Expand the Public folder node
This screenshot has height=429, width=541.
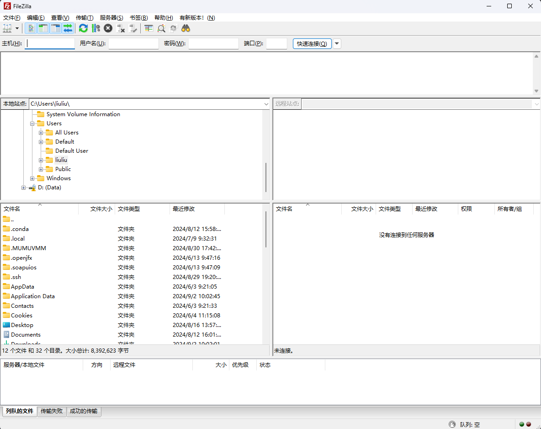(x=41, y=169)
